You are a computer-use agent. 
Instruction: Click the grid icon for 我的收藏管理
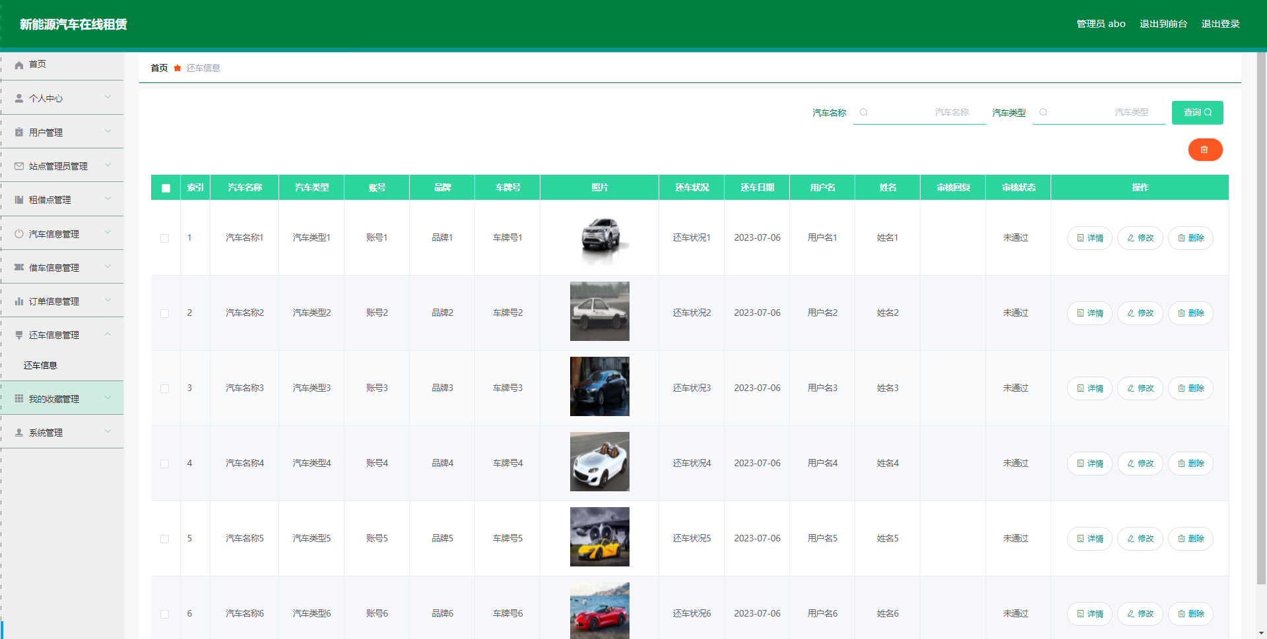(19, 399)
